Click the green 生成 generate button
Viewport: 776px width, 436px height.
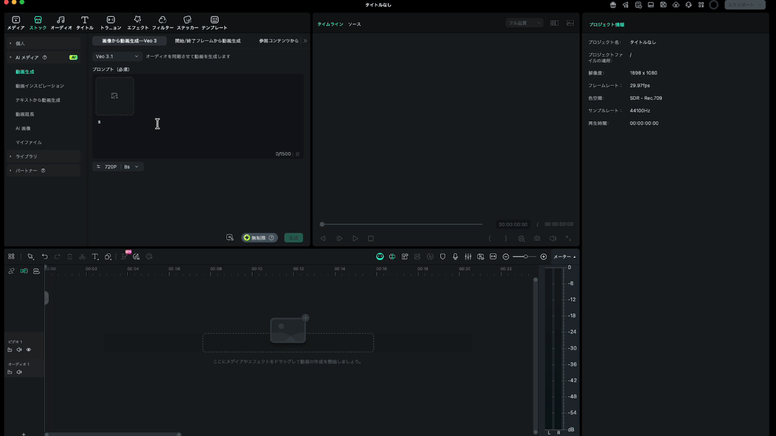293,238
